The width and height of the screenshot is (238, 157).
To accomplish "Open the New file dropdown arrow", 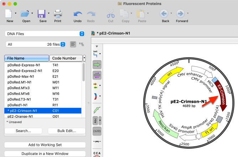I will pyautogui.click(x=16, y=13).
